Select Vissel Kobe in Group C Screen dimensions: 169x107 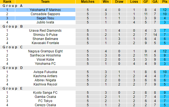coord(45,60)
